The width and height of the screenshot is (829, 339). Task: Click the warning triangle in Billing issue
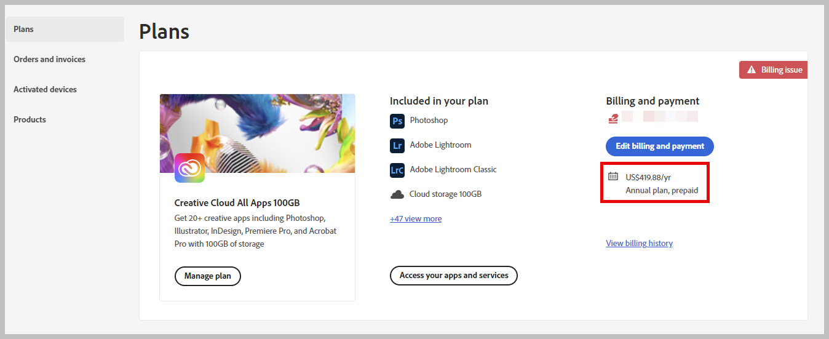(751, 70)
